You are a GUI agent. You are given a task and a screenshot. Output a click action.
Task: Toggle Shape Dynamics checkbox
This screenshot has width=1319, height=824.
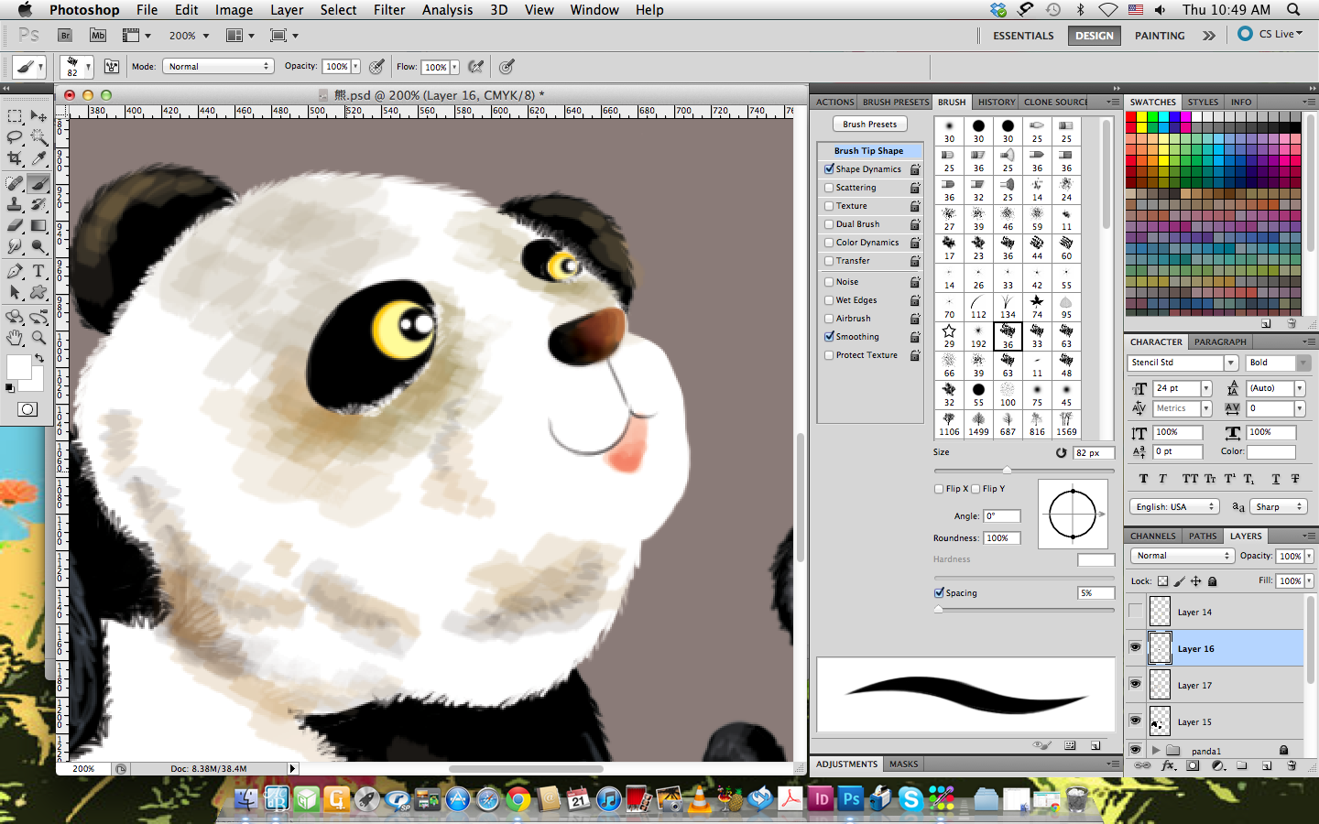pyautogui.click(x=829, y=169)
